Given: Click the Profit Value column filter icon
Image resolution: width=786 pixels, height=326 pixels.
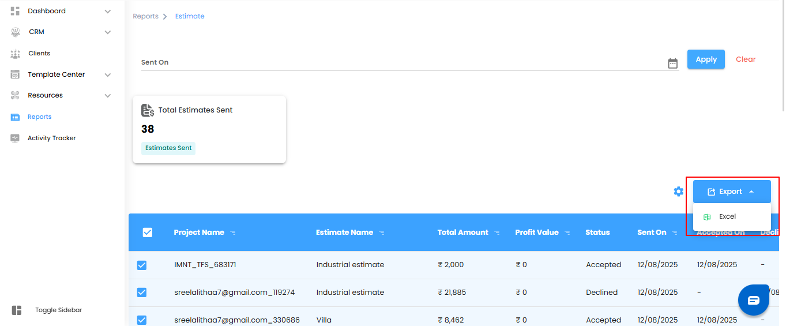Looking at the screenshot, I should click(567, 233).
